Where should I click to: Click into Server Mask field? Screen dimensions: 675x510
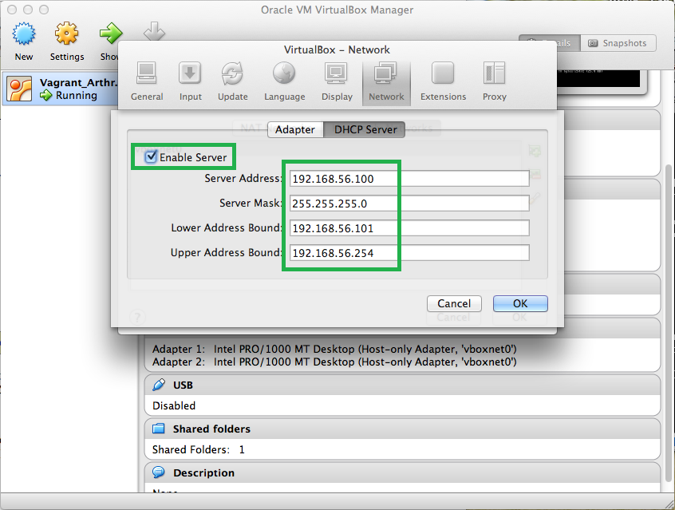click(x=409, y=204)
